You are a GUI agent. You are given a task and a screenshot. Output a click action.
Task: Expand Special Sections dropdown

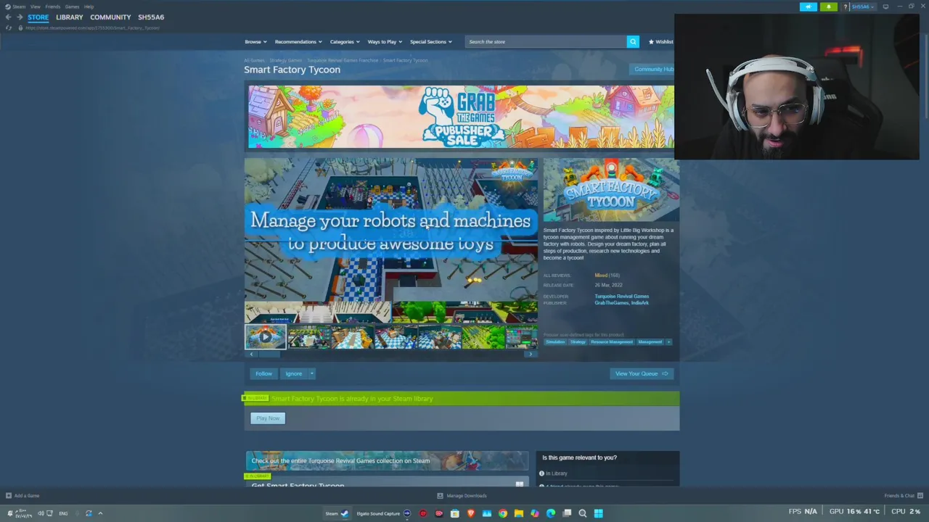click(430, 41)
